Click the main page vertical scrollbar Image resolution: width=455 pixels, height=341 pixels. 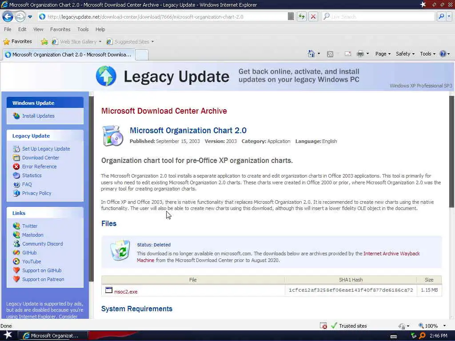[451, 151]
